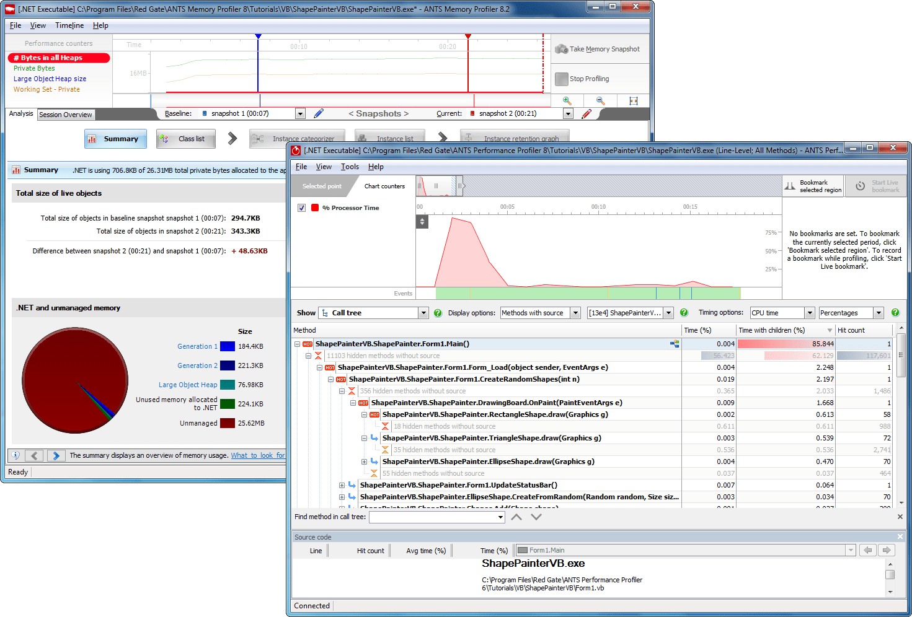Select the Working Set - Private counter
This screenshot has width=912, height=617.
click(46, 89)
